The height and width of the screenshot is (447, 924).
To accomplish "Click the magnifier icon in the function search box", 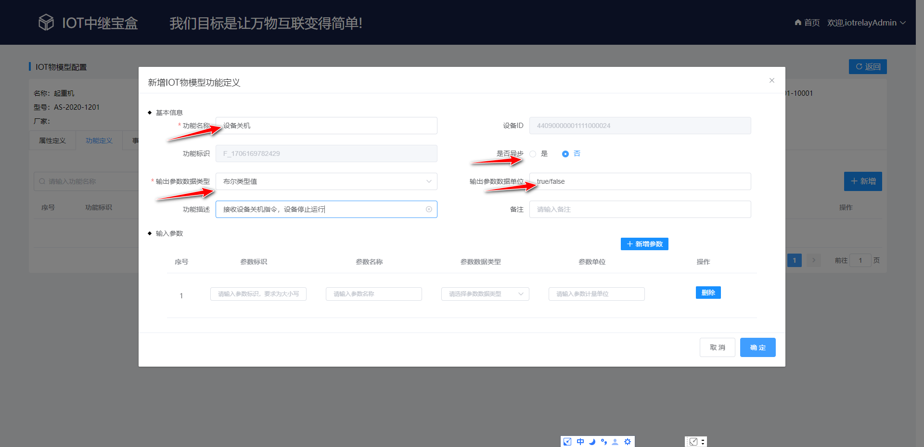I will [42, 181].
